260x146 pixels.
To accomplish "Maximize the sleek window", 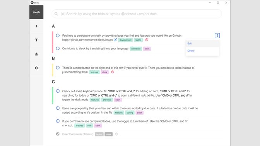I will coord(218,2).
